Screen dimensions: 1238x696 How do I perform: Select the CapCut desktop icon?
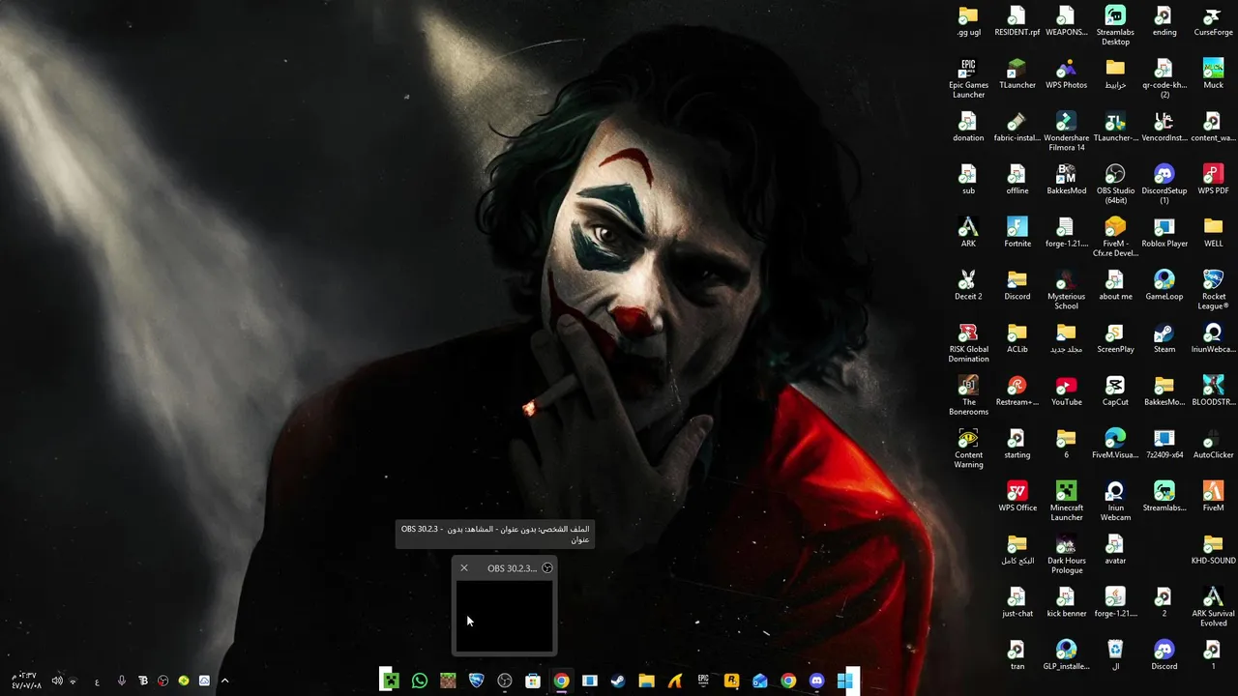(1115, 391)
